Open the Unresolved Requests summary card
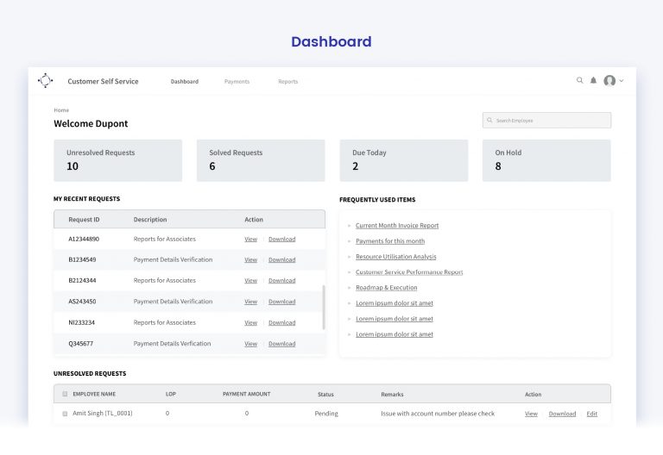 [118, 160]
